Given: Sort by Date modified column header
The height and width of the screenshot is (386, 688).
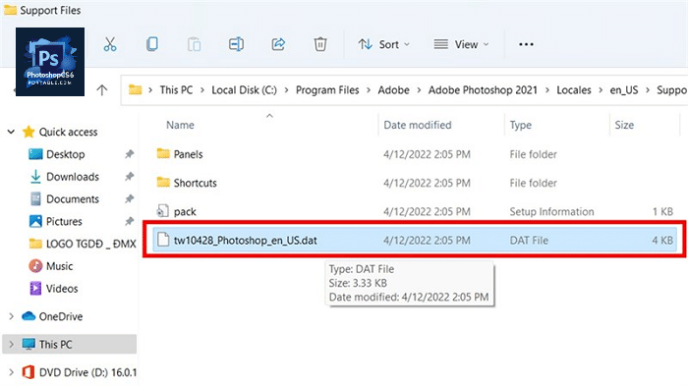Looking at the screenshot, I should 418,125.
